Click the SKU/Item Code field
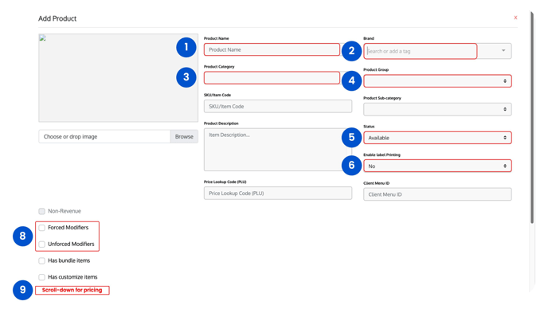The width and height of the screenshot is (548, 309). click(278, 106)
